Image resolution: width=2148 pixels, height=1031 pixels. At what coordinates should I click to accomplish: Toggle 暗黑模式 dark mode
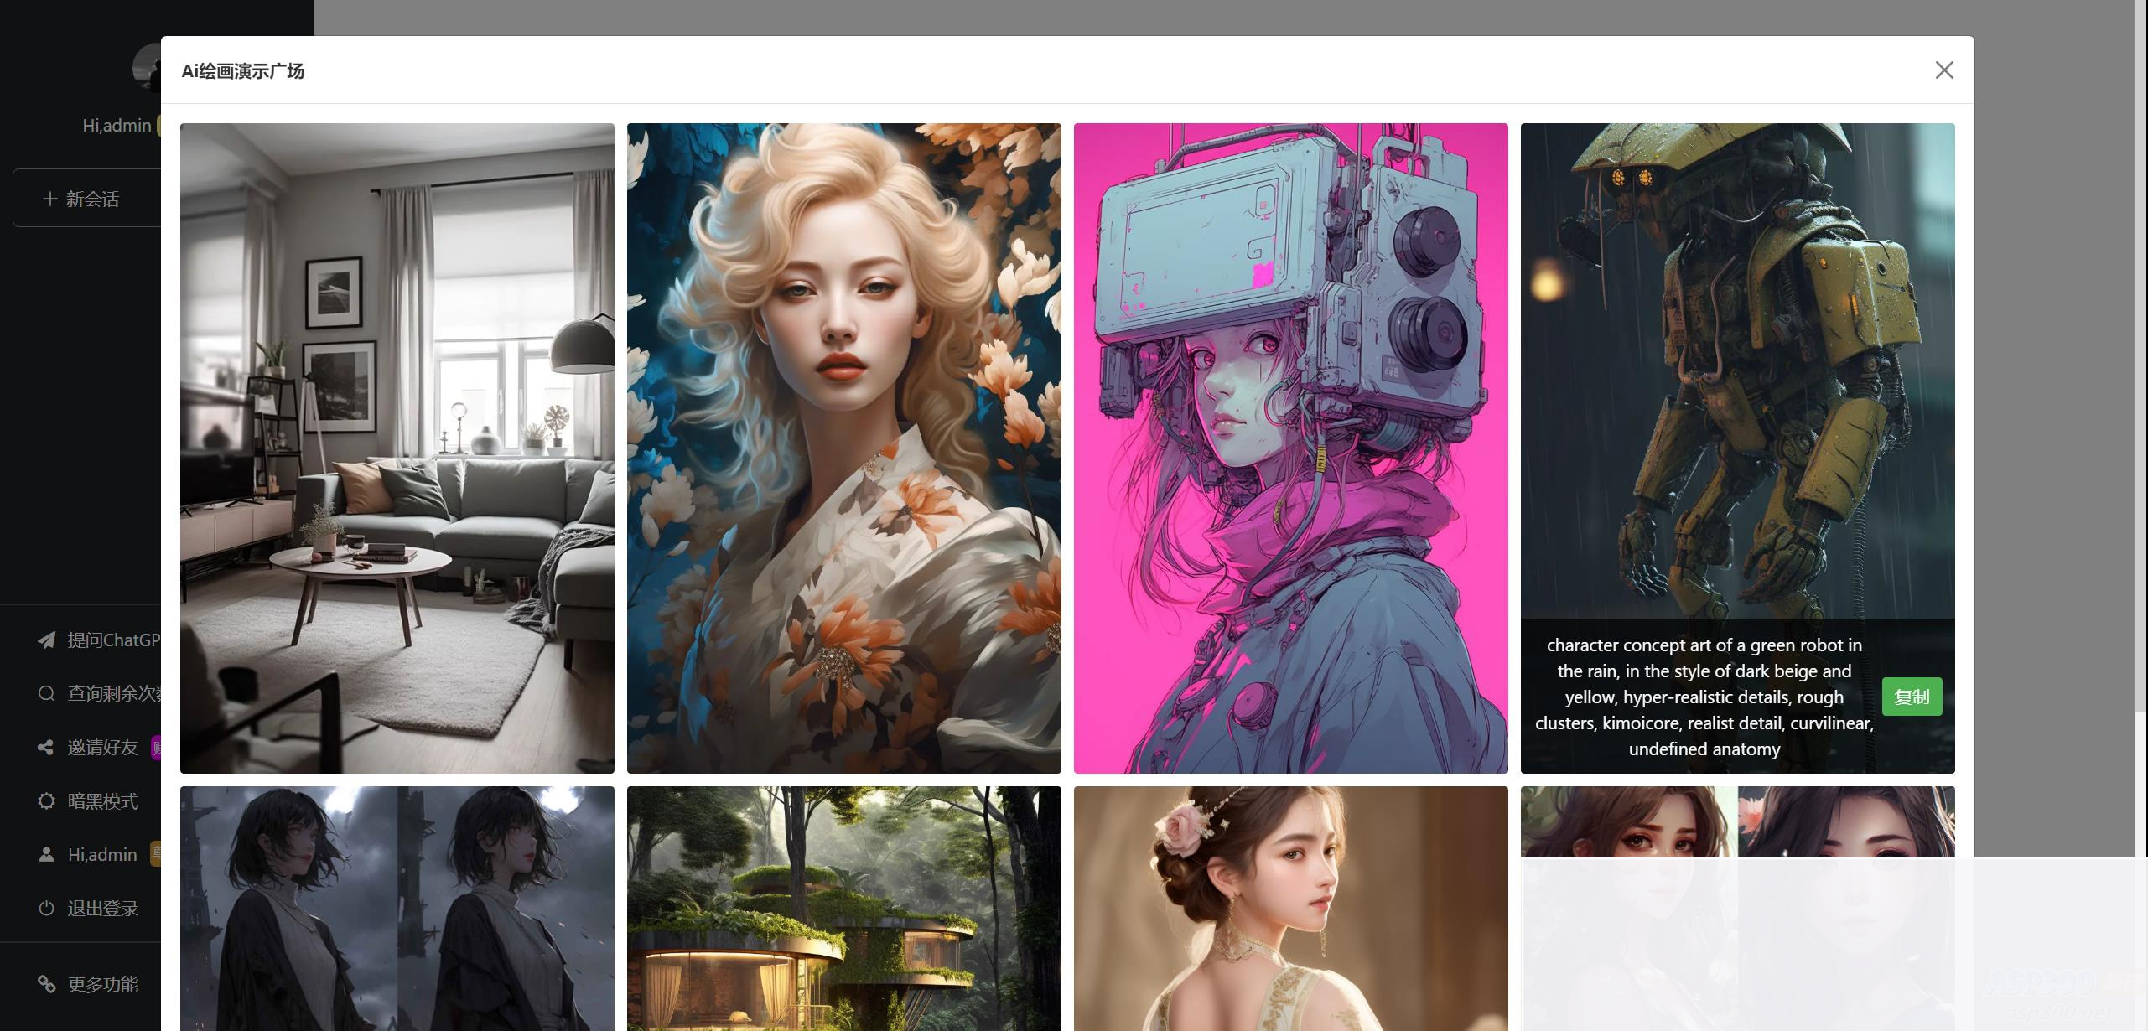coord(102,800)
